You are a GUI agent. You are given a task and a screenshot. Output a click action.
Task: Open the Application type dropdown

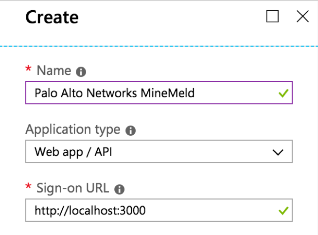click(159, 152)
